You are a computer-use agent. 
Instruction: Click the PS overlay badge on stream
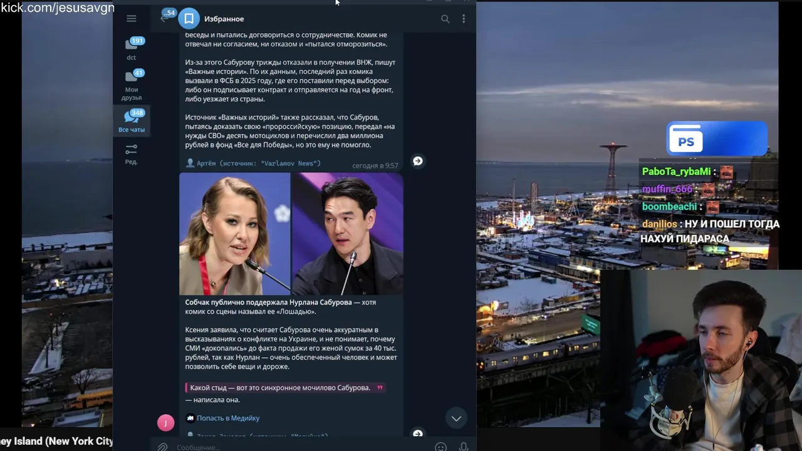tap(717, 139)
